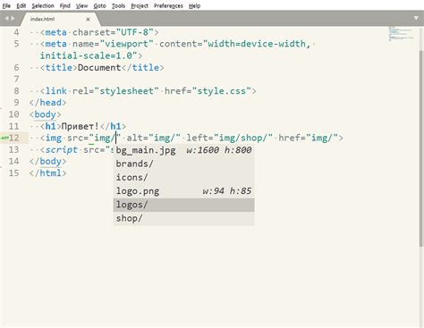Open the Tools menu
The height and width of the screenshot is (328, 424).
(x=118, y=5)
